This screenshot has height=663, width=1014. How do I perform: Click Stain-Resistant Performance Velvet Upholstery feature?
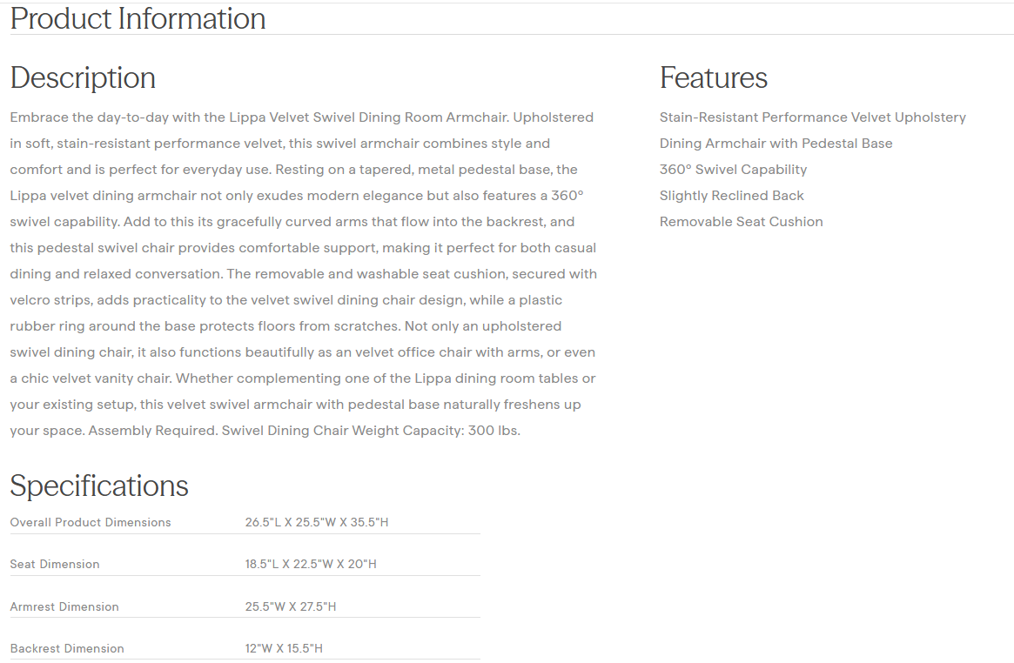(x=812, y=117)
